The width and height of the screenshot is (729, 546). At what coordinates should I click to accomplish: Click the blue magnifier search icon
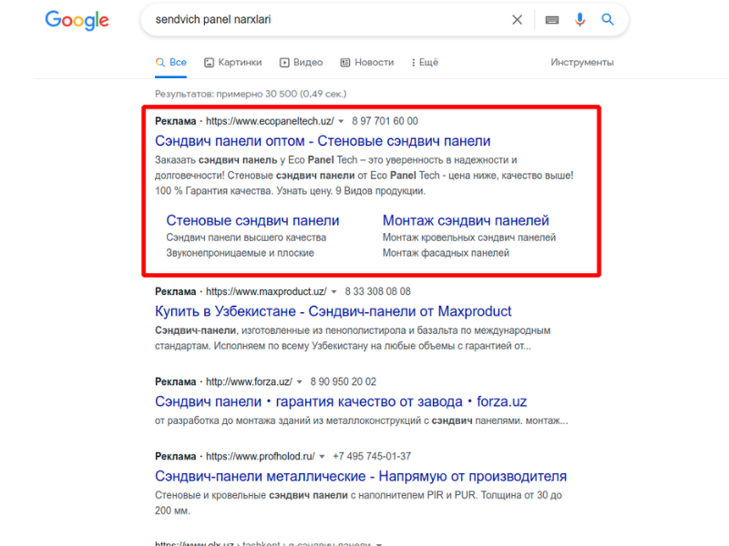[608, 19]
